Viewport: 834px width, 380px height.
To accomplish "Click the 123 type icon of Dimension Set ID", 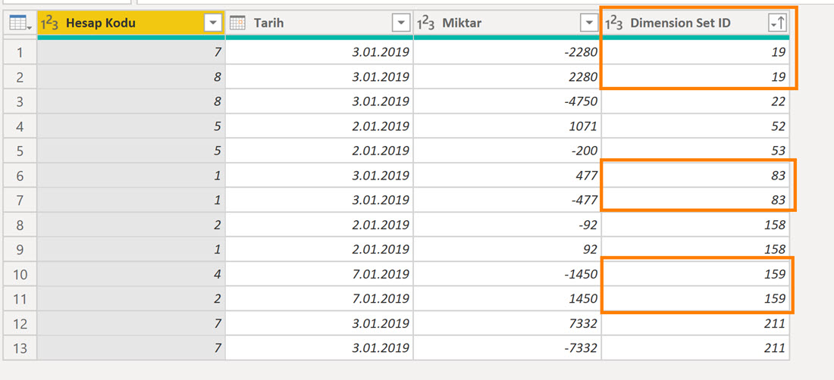I will [x=614, y=23].
